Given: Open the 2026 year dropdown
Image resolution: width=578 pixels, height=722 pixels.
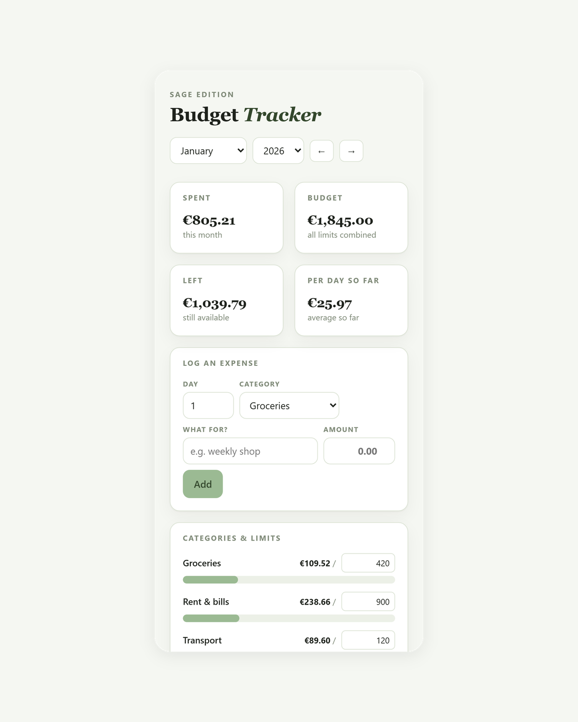Looking at the screenshot, I should [278, 151].
